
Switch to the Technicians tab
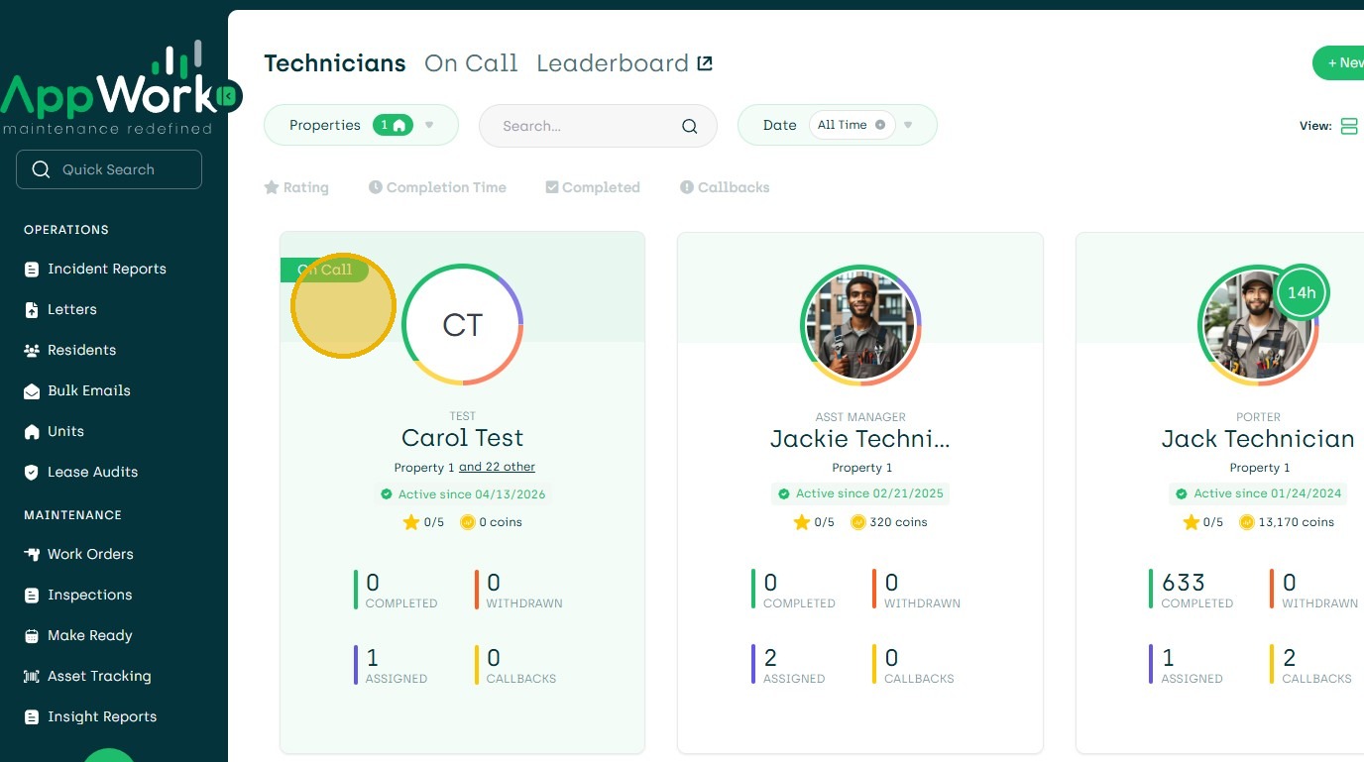tap(335, 63)
